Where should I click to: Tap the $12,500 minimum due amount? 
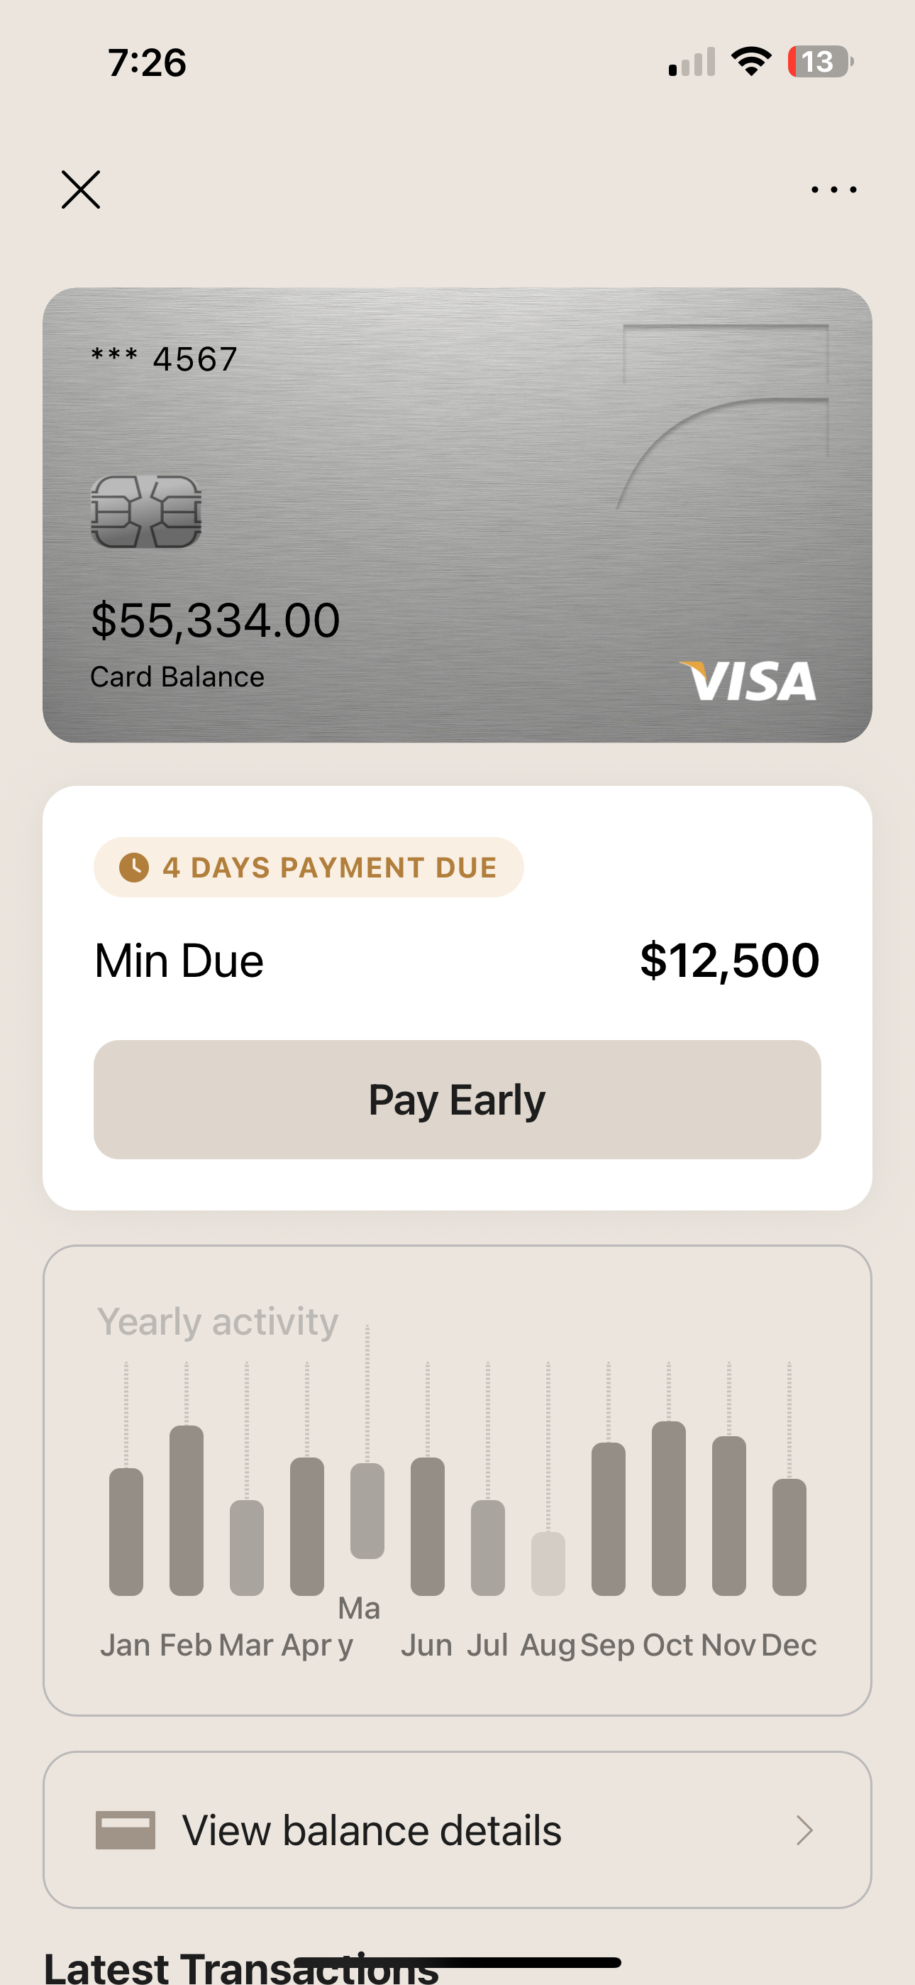729,960
